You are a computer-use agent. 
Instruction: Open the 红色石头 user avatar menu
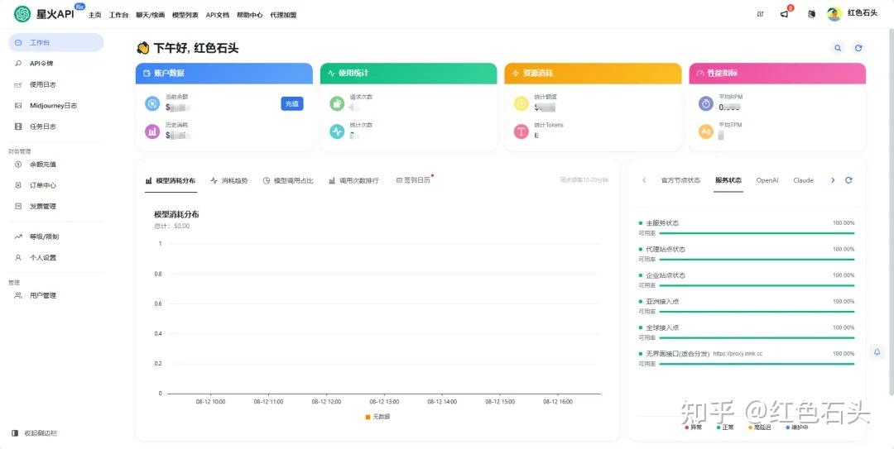[834, 14]
